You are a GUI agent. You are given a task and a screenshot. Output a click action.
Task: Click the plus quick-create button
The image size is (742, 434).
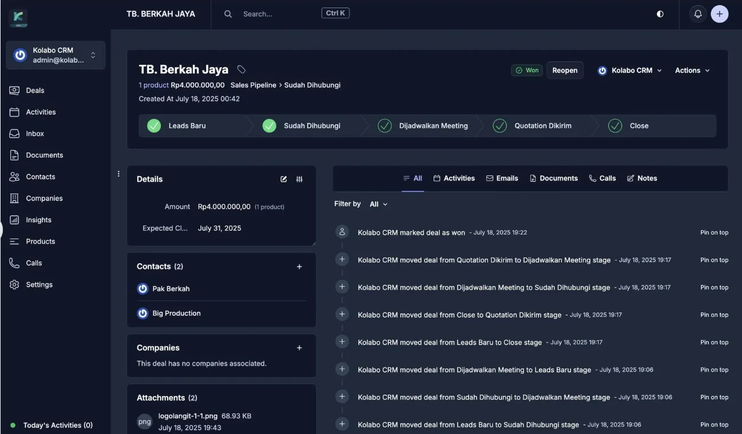720,14
